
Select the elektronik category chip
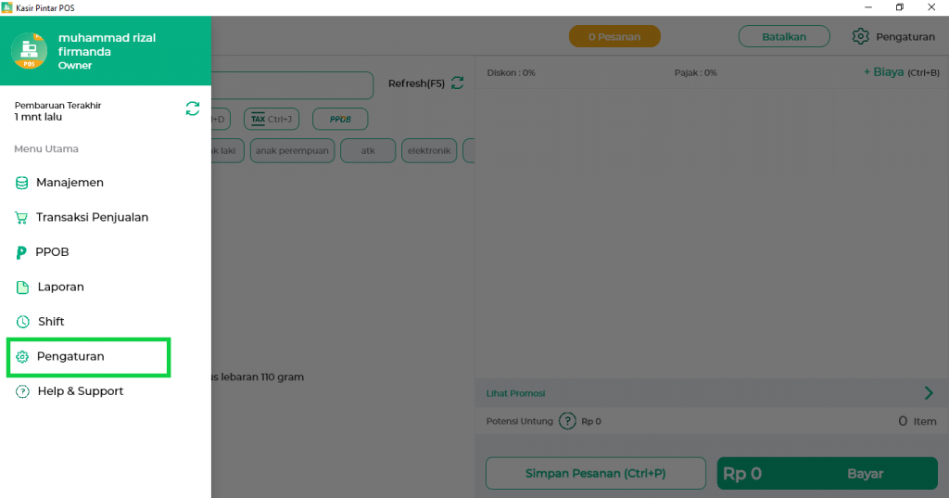click(x=429, y=150)
